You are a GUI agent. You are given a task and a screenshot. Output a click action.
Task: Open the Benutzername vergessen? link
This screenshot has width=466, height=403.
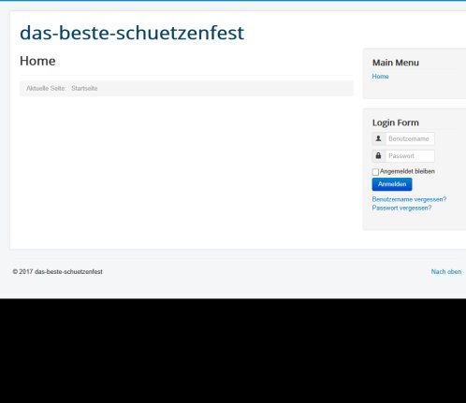[409, 199]
